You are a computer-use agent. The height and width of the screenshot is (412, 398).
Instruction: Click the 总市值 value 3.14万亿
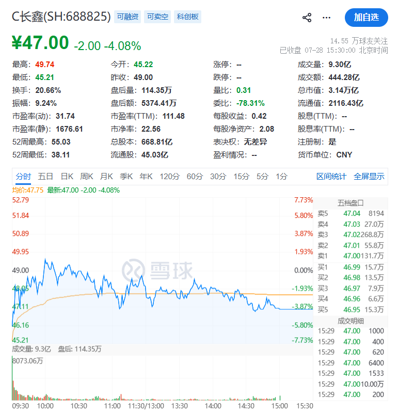tap(343, 90)
